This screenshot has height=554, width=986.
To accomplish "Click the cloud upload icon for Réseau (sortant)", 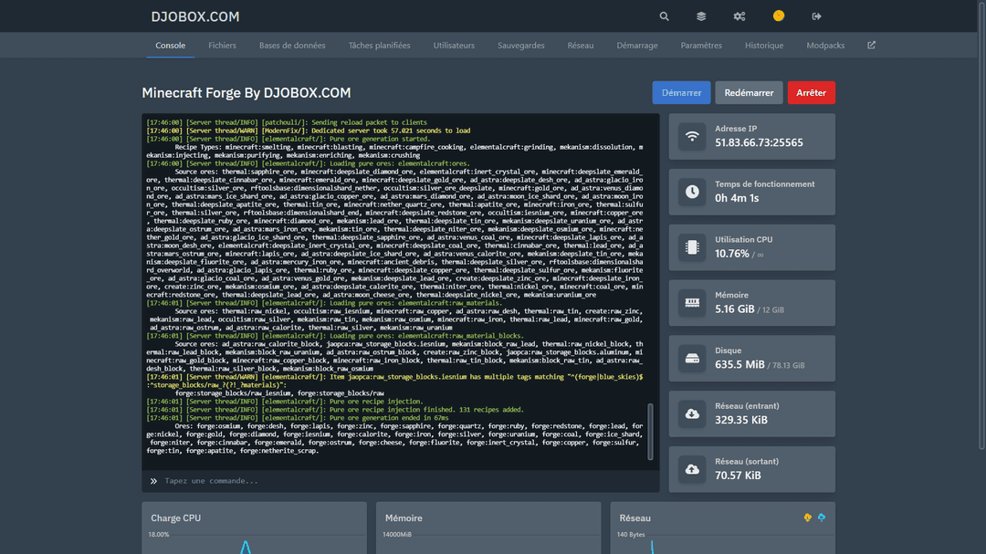I will tap(692, 469).
